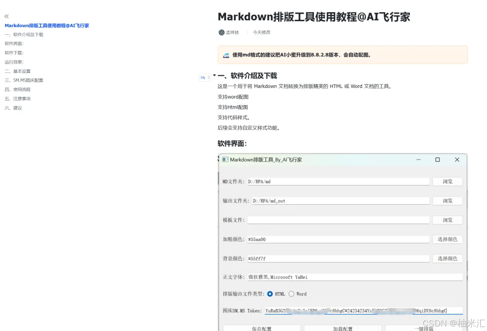The width and height of the screenshot is (487, 331).
Task: Jump to outline item 六、建议
Action: click(x=14, y=108)
